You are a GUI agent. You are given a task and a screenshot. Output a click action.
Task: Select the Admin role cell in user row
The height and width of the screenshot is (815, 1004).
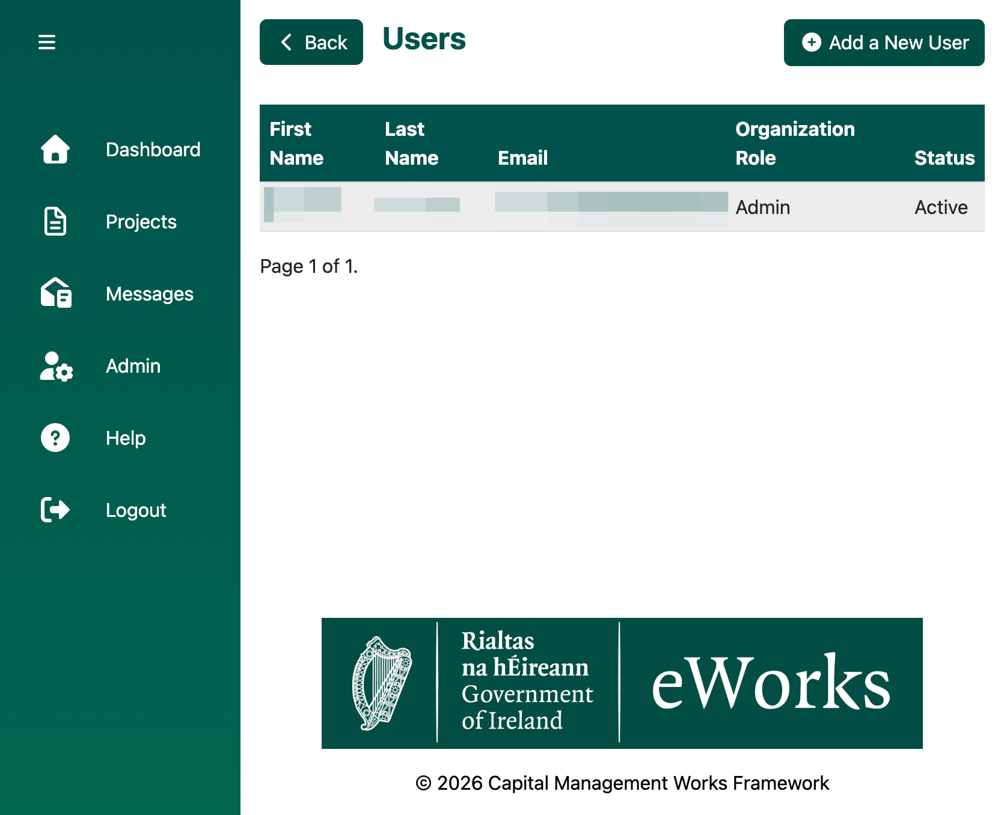coord(763,207)
